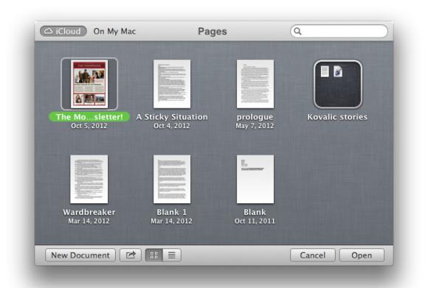Select the Blank document from Oct 11, 2011
This screenshot has height=288, width=428.
255,179
